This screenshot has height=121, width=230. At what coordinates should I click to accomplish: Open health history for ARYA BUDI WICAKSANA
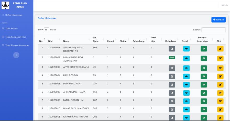pos(204,68)
